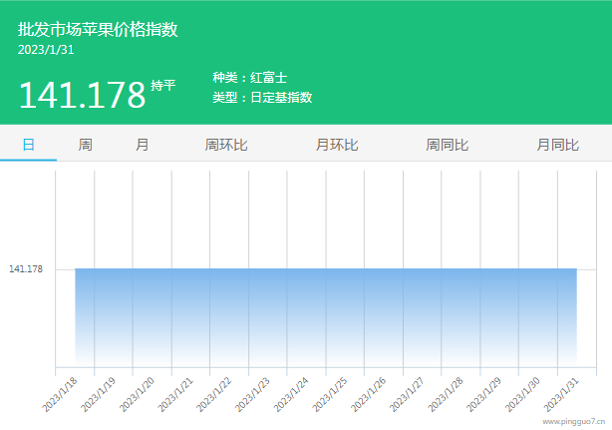Click the blue area chart series
The width and height of the screenshot is (612, 430).
click(x=326, y=317)
